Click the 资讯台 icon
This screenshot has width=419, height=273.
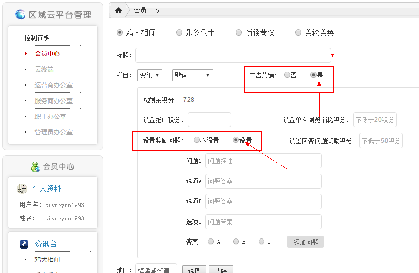24,244
